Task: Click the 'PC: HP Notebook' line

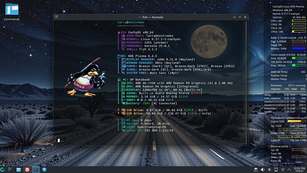Action: point(134,80)
